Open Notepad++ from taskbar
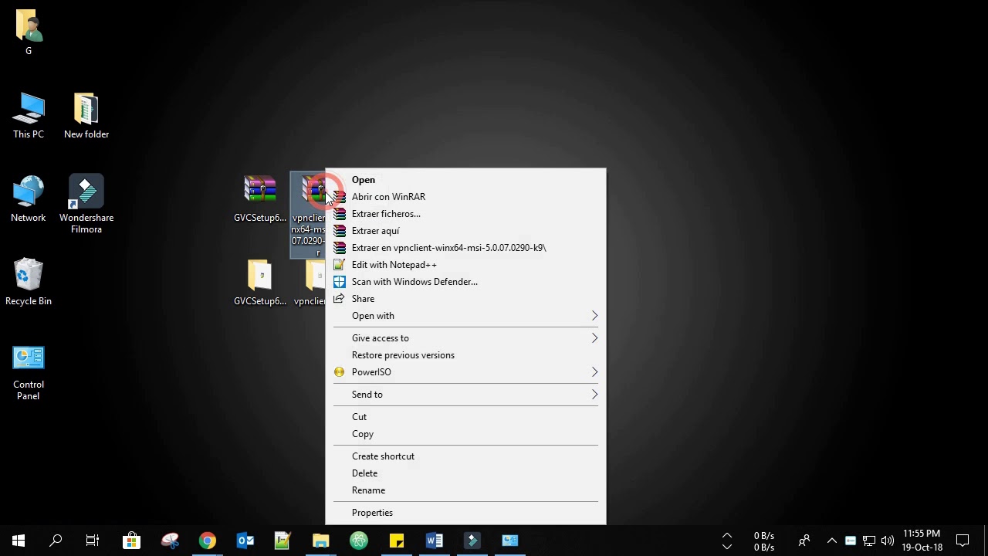988x556 pixels. [283, 541]
